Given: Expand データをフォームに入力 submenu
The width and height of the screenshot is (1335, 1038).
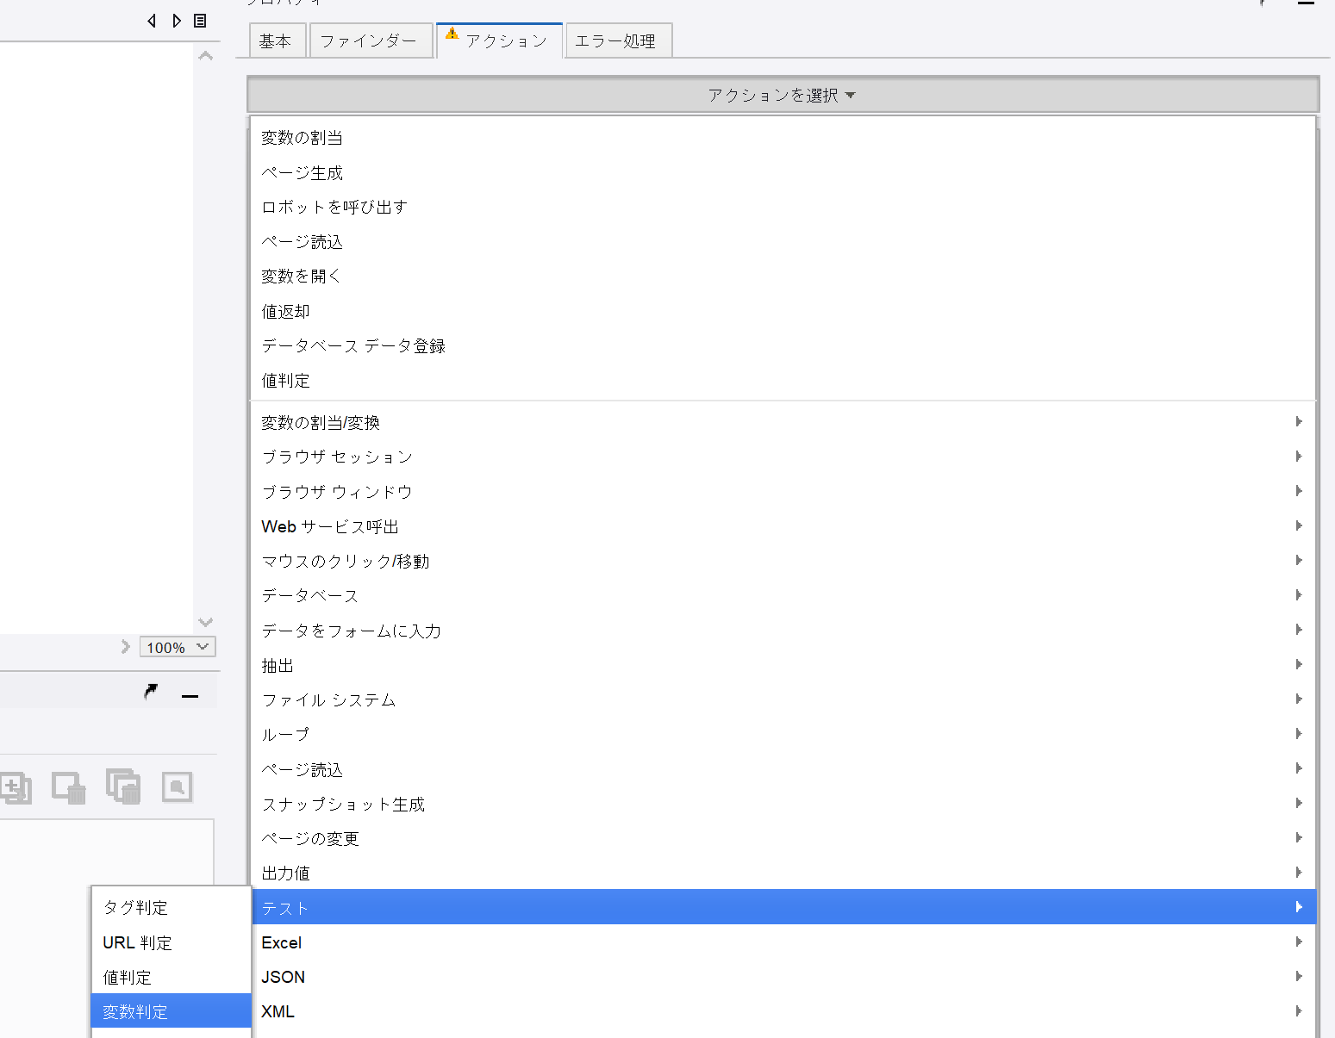Looking at the screenshot, I should (783, 631).
